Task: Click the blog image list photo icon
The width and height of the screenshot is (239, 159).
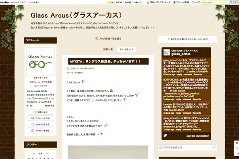Action: pyautogui.click(x=96, y=38)
